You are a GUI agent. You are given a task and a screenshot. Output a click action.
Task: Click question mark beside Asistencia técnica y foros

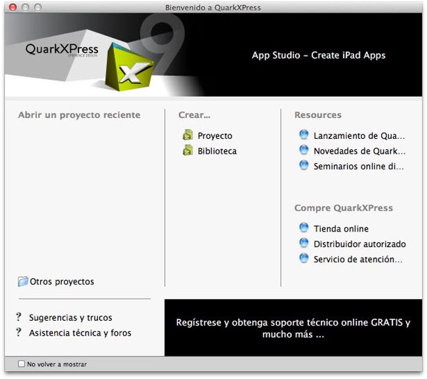pos(18,332)
